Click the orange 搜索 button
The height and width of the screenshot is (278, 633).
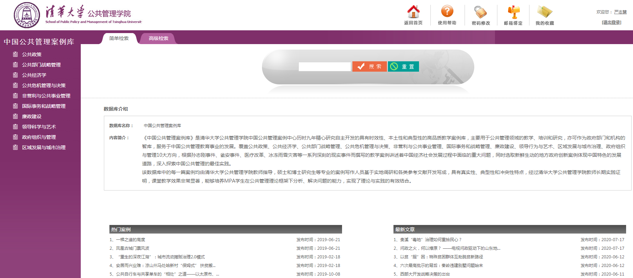coord(369,66)
